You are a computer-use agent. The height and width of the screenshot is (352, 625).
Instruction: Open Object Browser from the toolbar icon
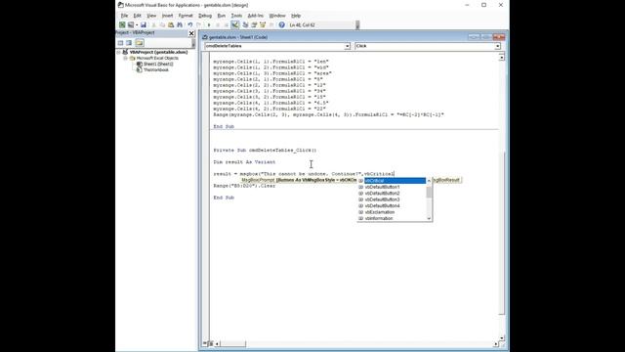tap(263, 24)
